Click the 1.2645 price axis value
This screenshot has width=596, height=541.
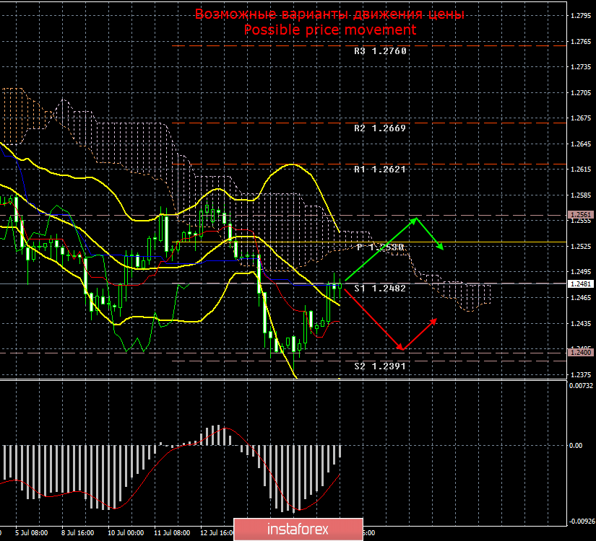pos(581,144)
